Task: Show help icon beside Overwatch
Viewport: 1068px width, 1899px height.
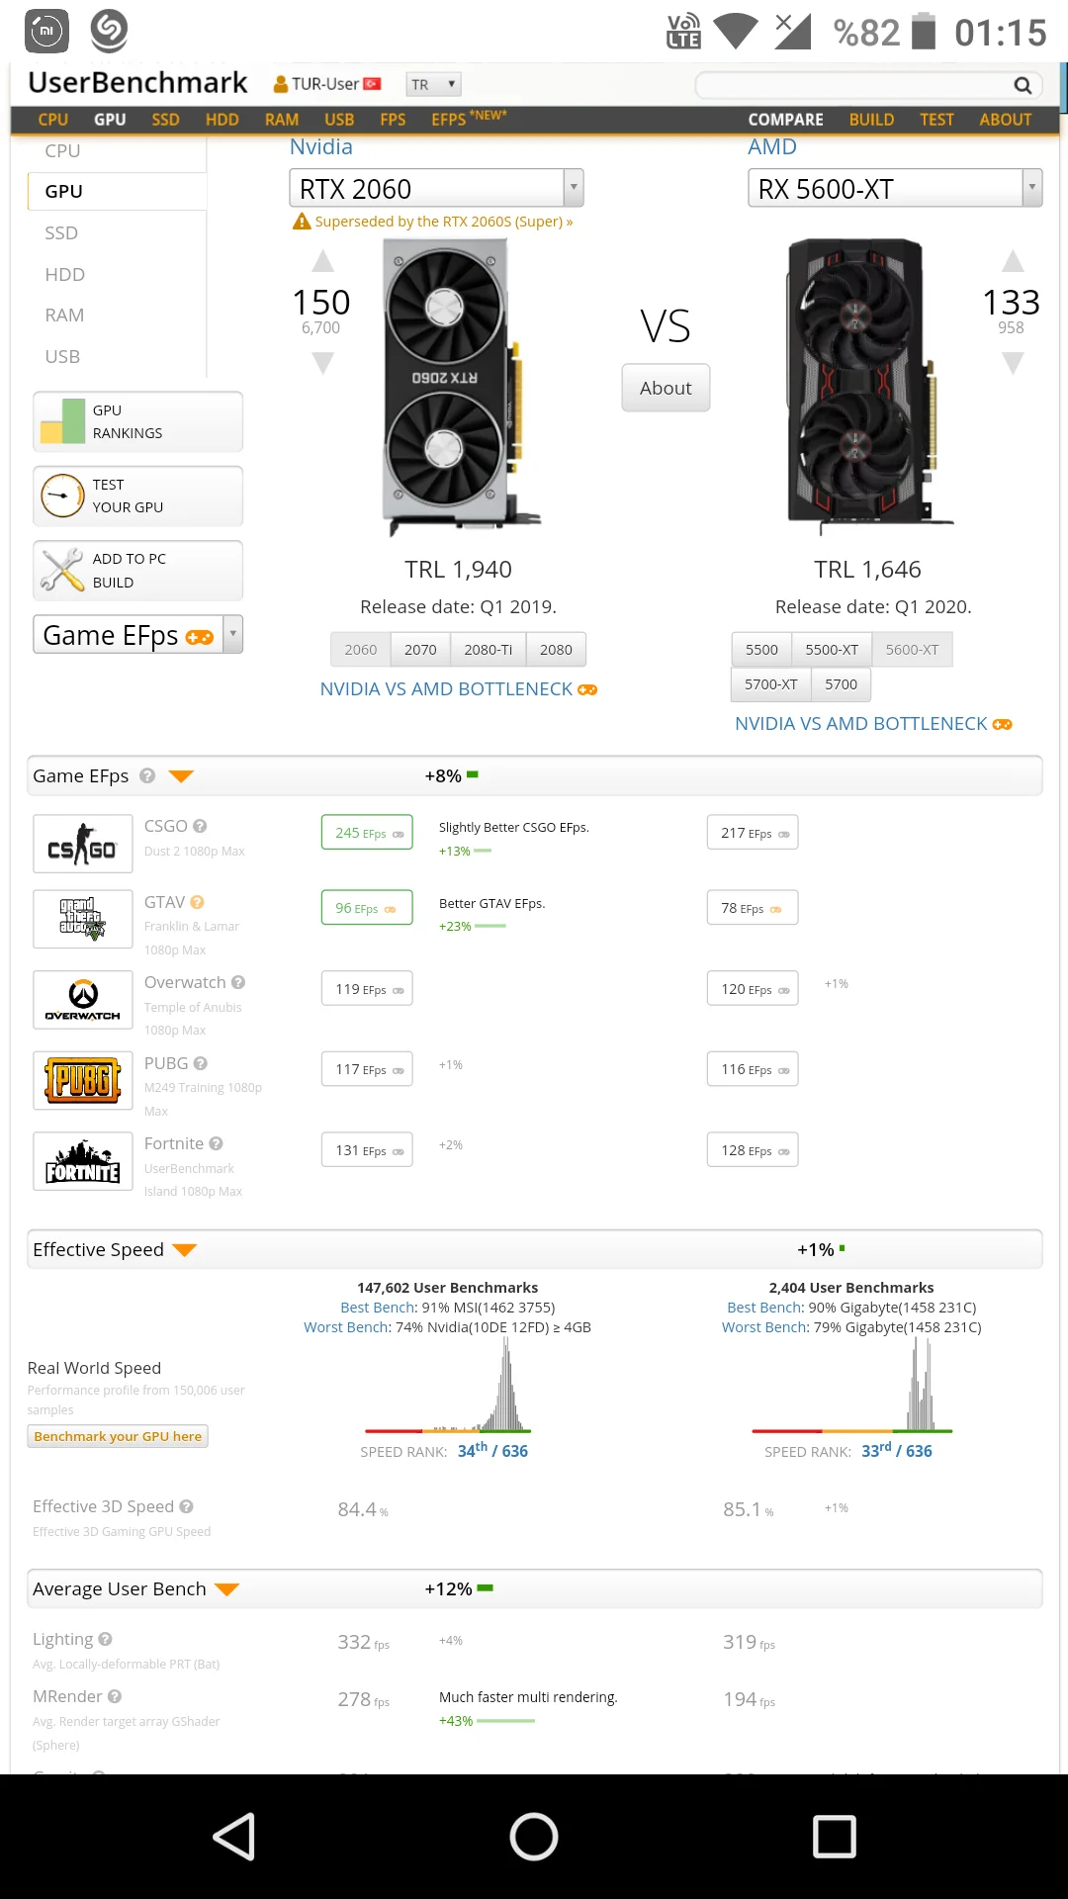Action: click(238, 982)
